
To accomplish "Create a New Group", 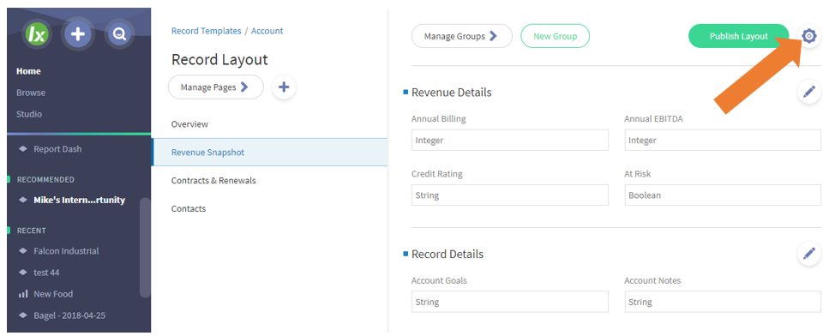I will pos(556,36).
